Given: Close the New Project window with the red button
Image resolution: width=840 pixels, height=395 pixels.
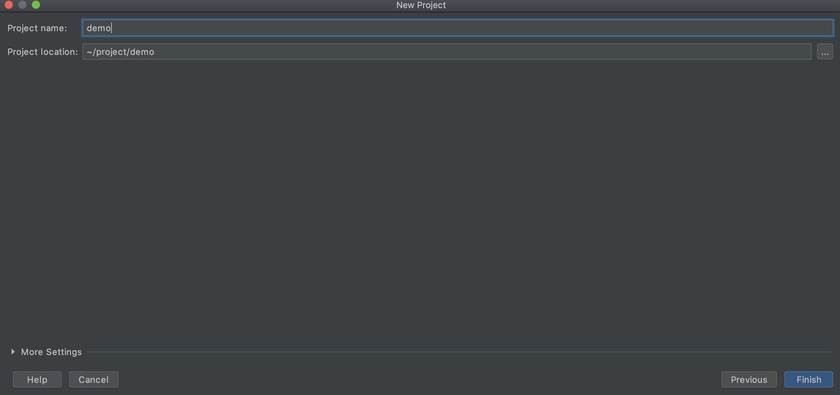Looking at the screenshot, I should 9,5.
